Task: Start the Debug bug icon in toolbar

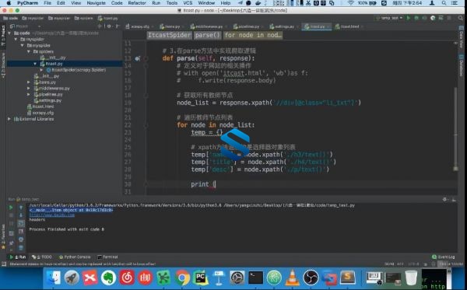Action: coord(416,18)
